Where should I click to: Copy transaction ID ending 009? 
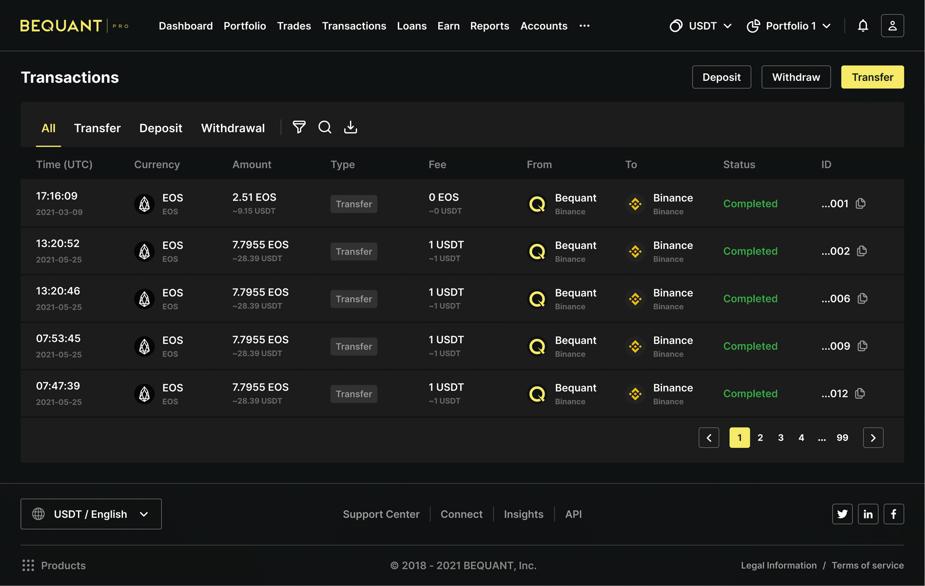click(x=862, y=346)
